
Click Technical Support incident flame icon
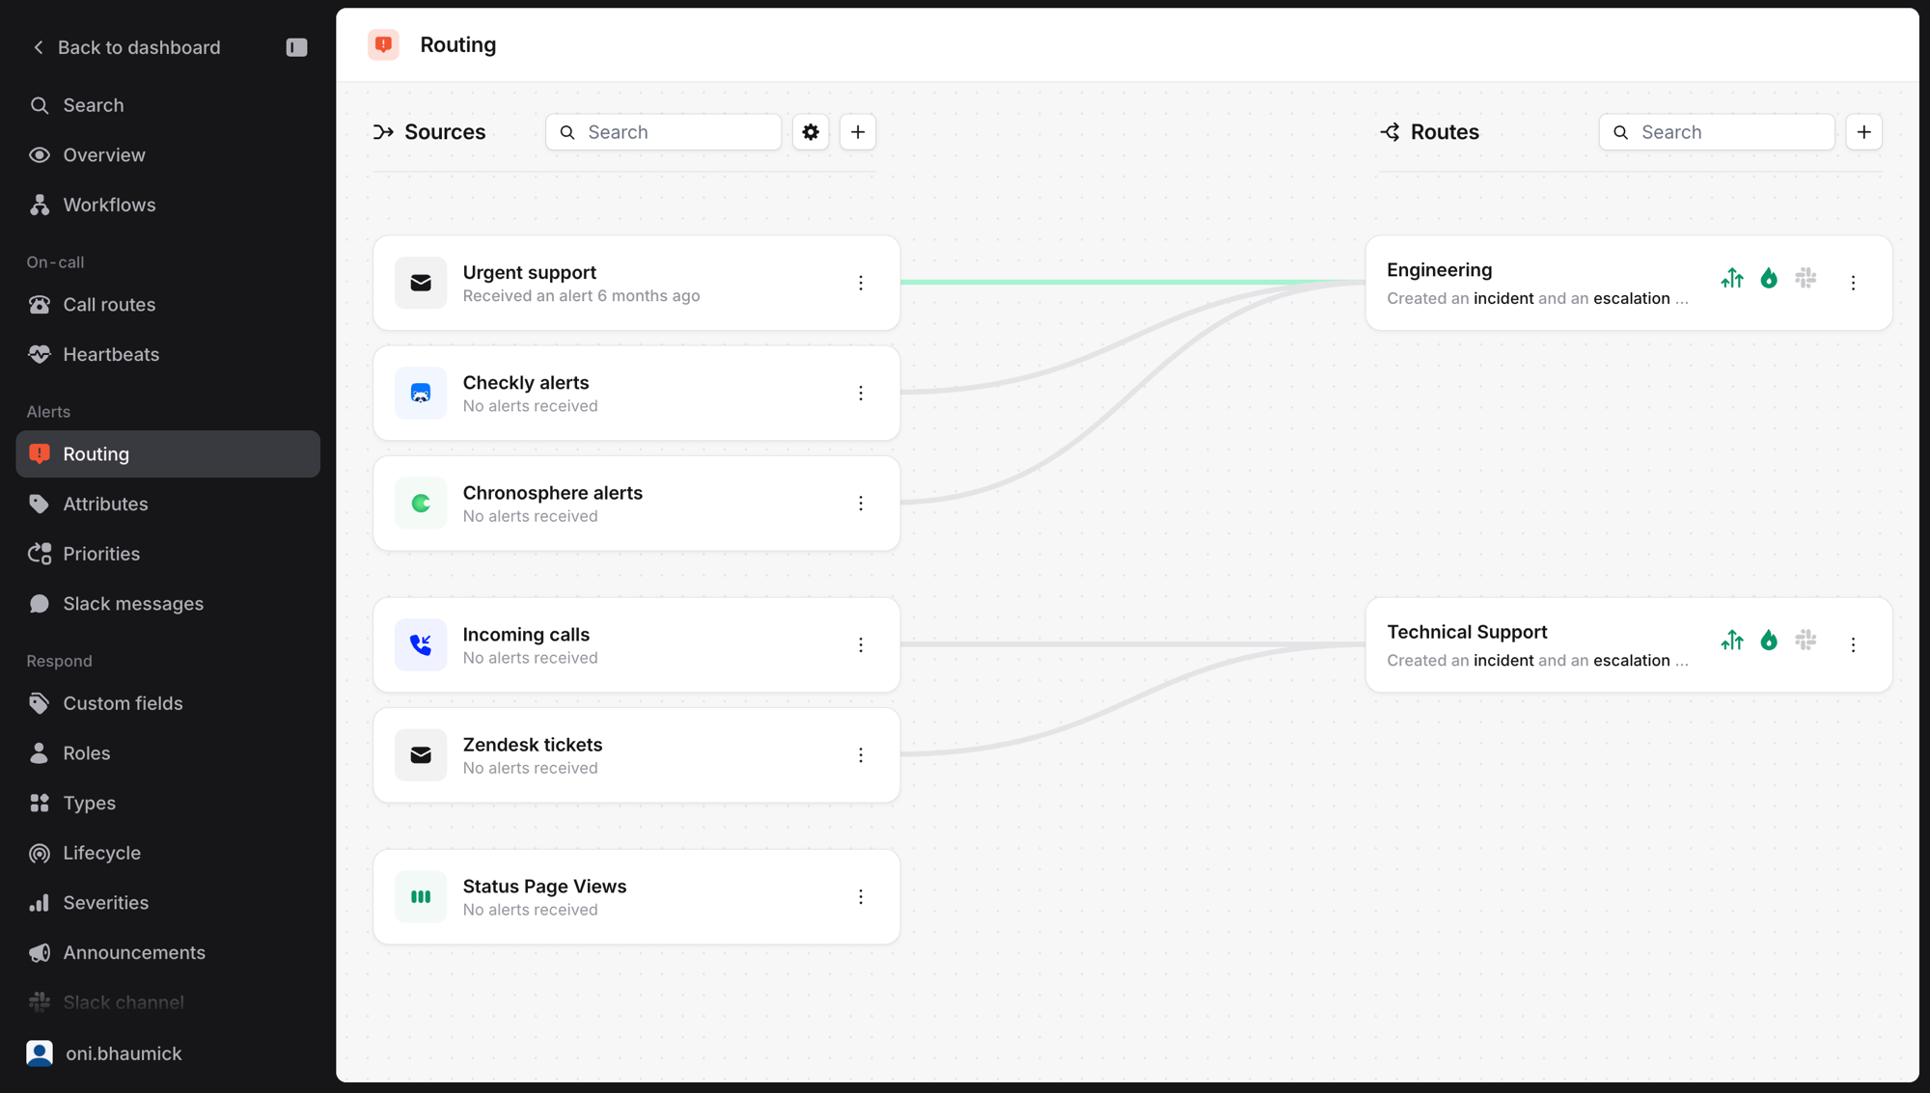pos(1769,641)
